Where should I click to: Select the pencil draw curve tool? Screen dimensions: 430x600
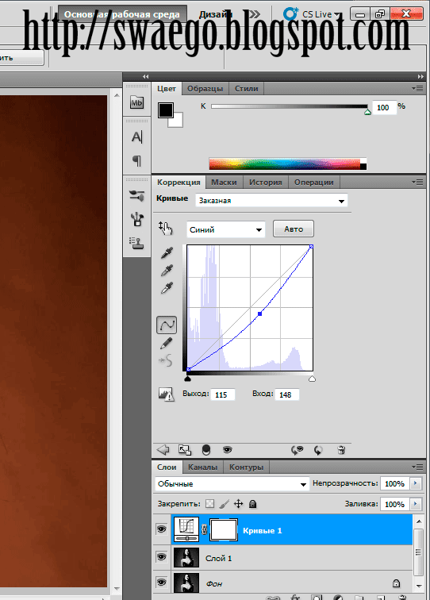(x=166, y=343)
